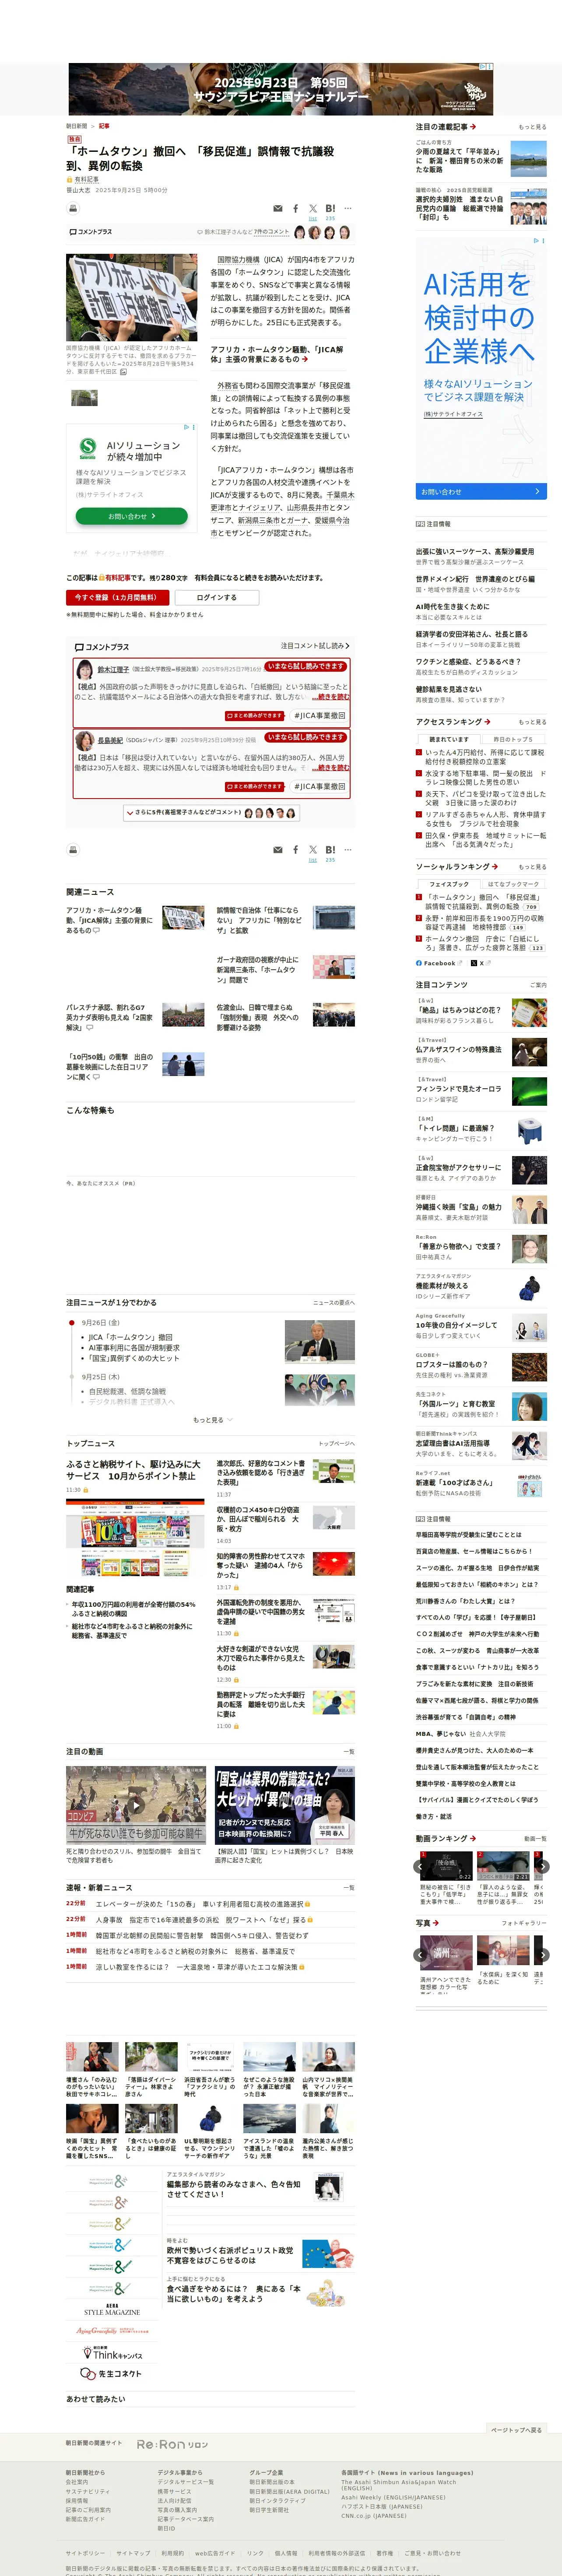Open top news ふるさと納税サイト headline
562x2576 pixels.
coord(133,1470)
